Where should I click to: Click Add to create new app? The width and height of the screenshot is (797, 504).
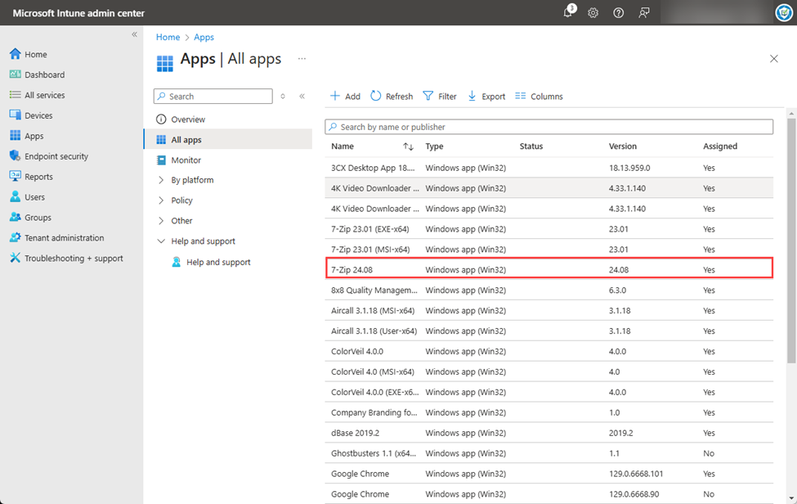pos(345,96)
